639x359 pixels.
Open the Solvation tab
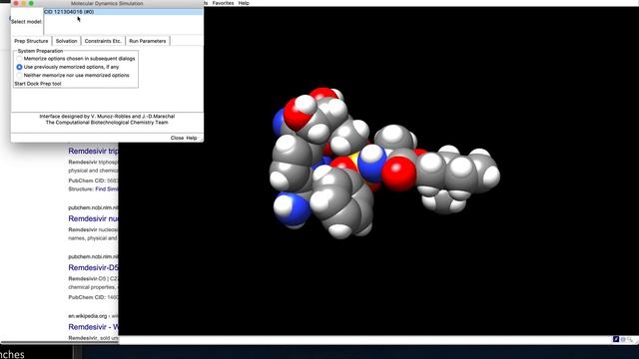point(66,41)
